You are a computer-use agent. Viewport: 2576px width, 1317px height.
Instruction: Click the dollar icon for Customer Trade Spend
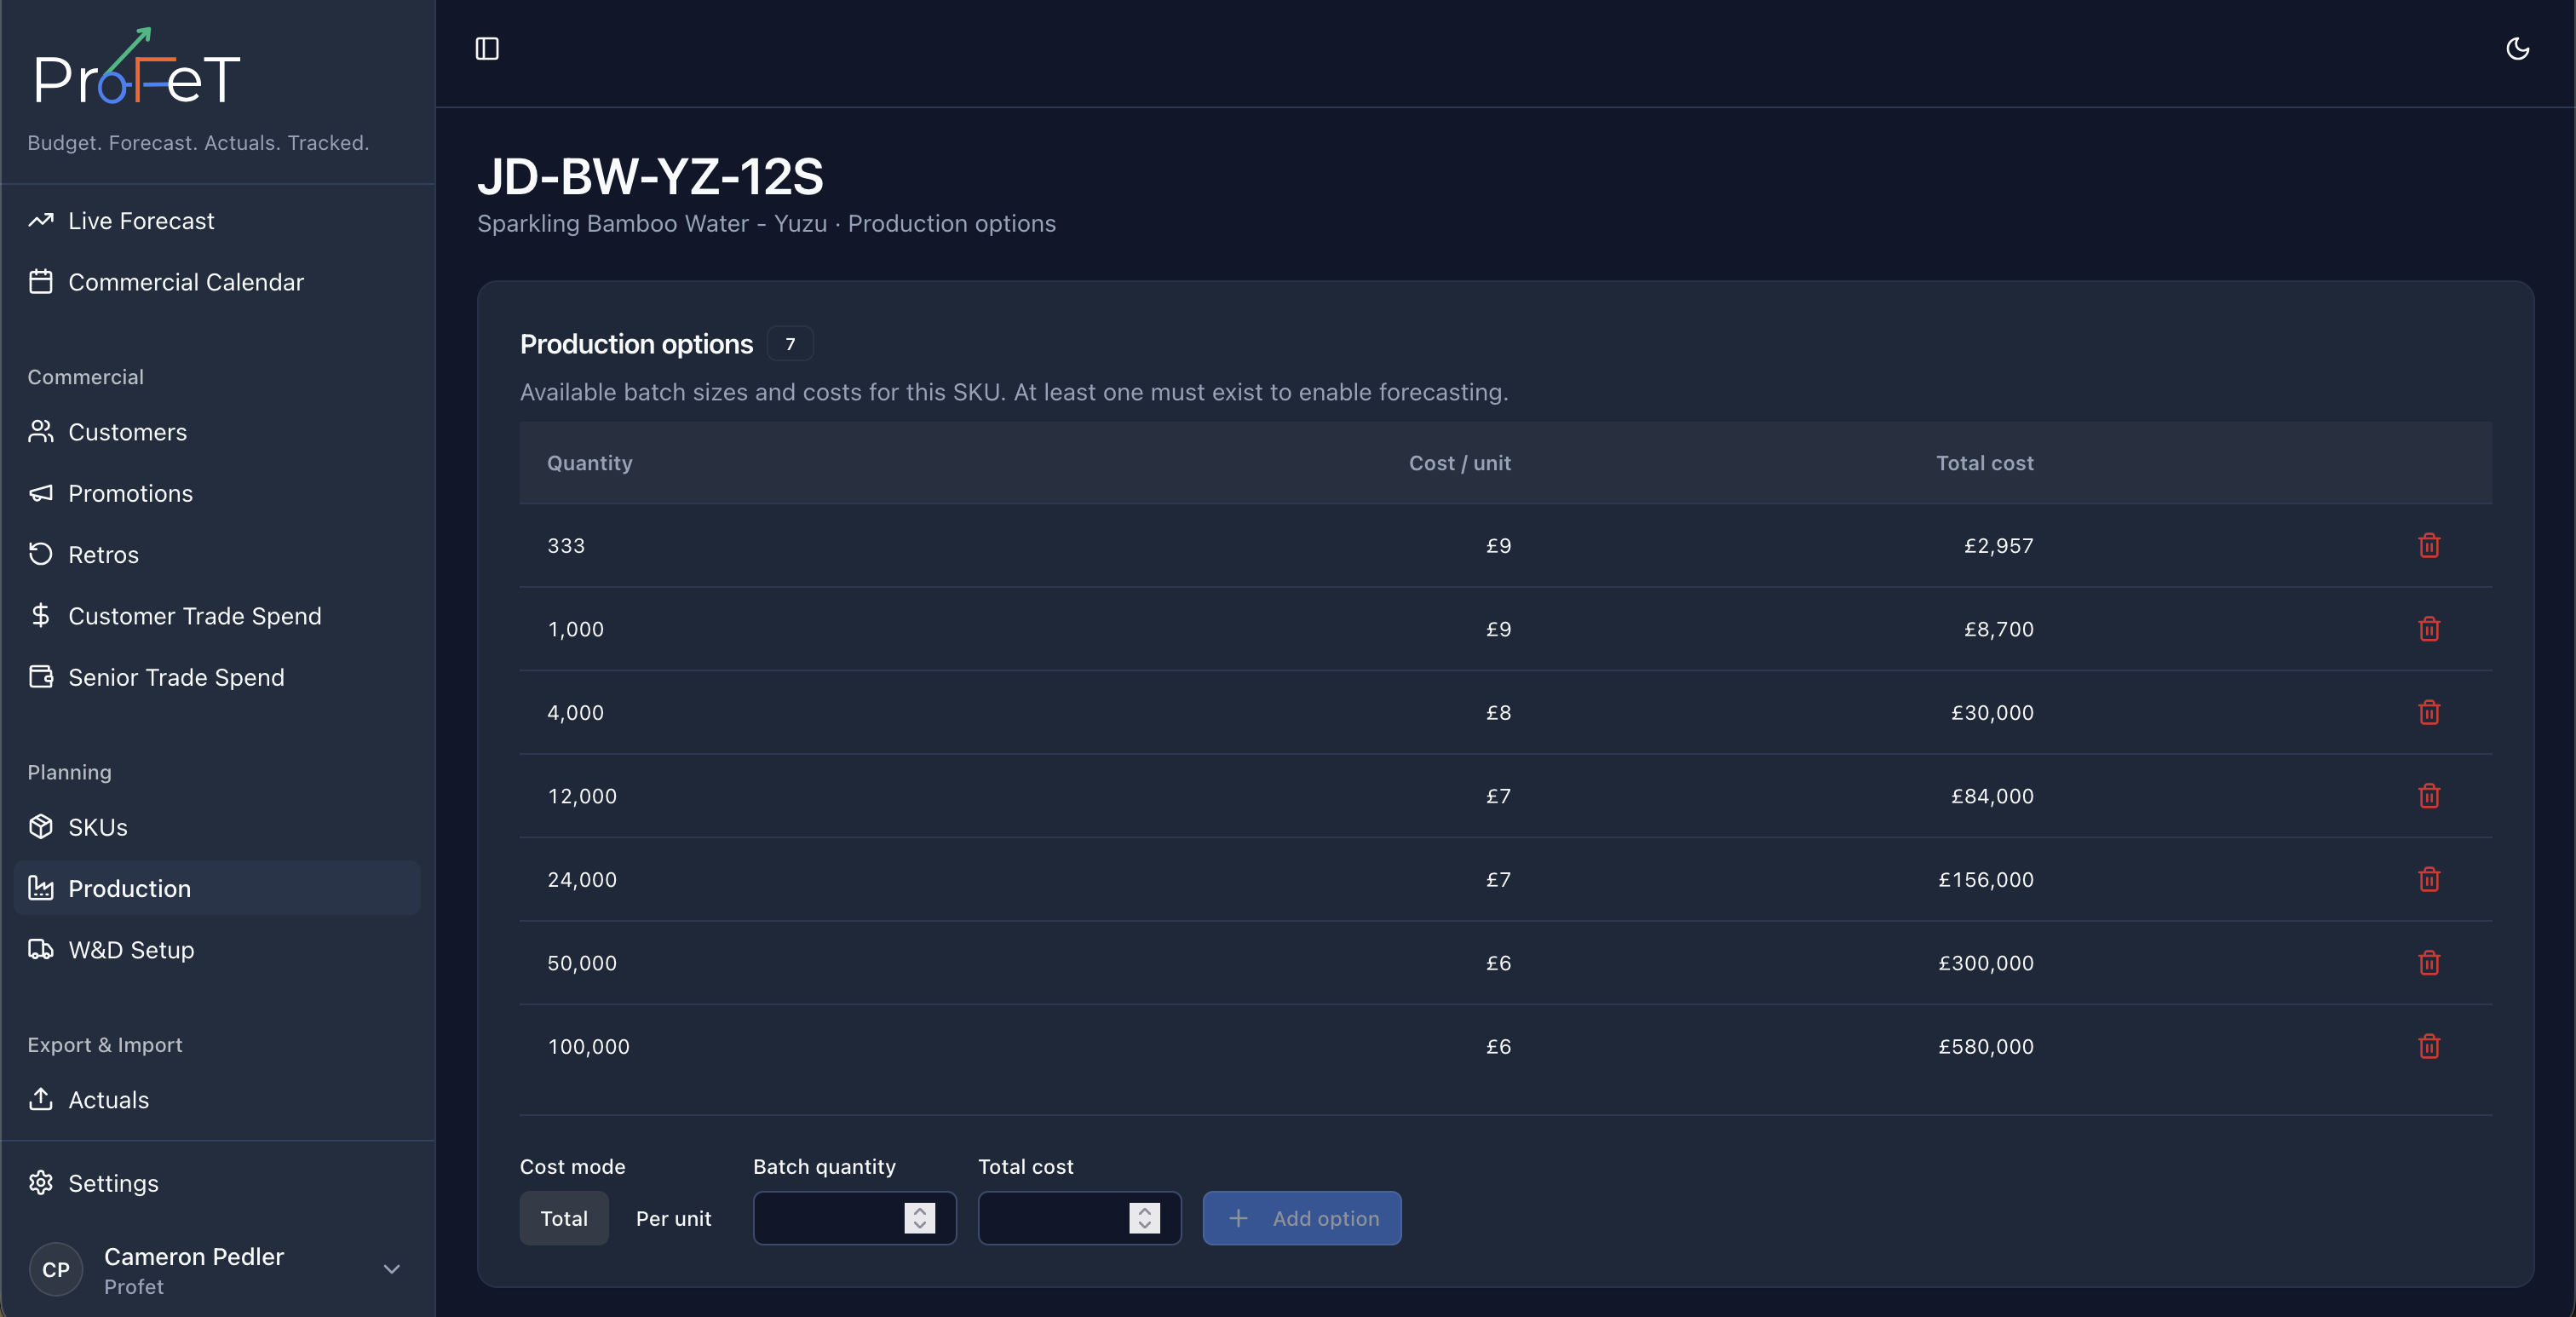(x=41, y=615)
